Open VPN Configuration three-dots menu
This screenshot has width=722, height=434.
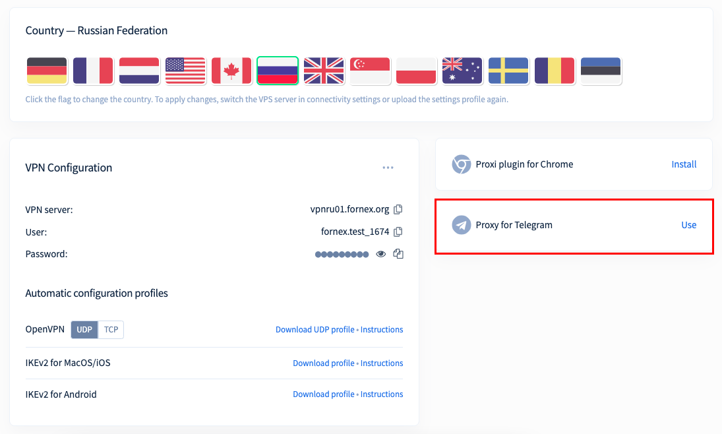[x=388, y=168]
